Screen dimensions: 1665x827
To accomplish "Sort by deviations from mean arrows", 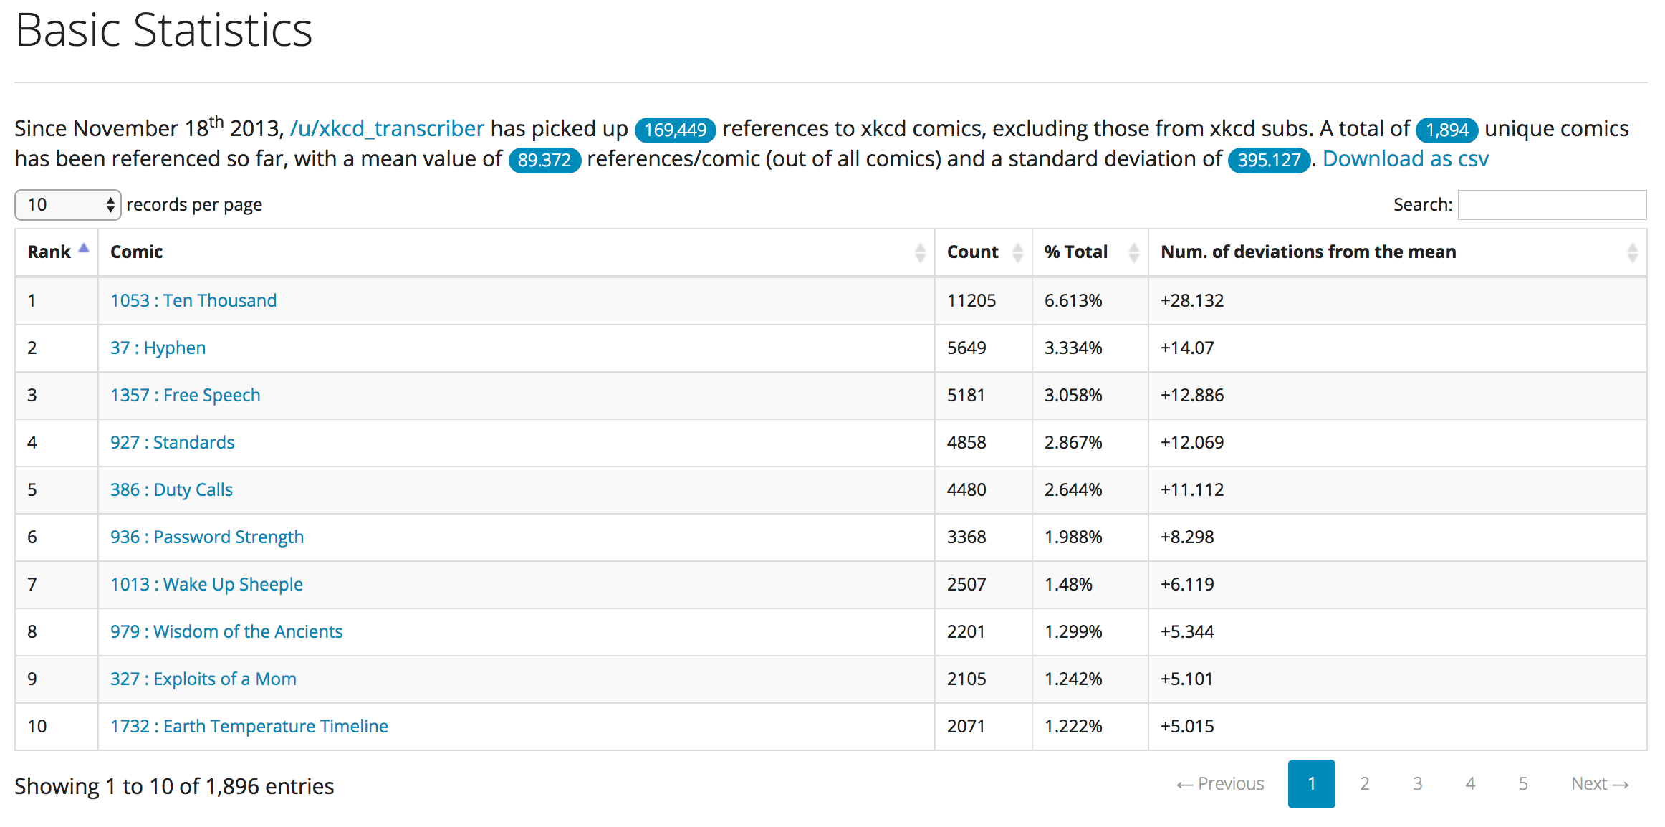I will pyautogui.click(x=1632, y=252).
